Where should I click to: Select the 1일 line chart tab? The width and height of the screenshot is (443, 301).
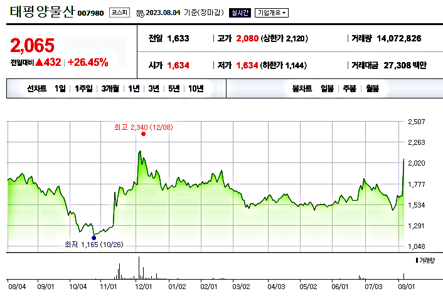tap(60, 88)
